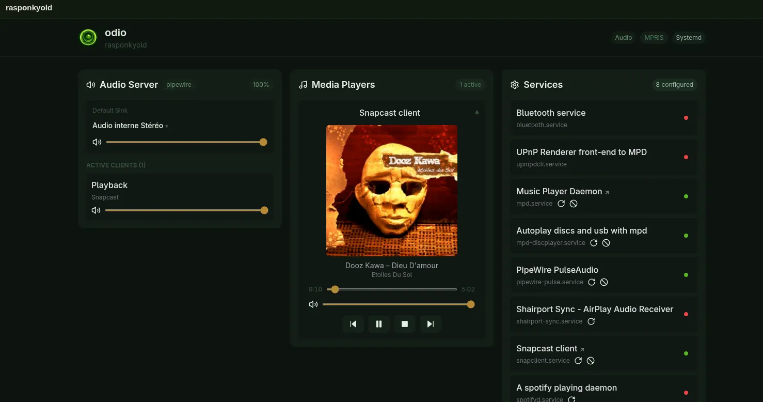Click the Snapcast client green status dot
The width and height of the screenshot is (763, 402).
click(686, 353)
